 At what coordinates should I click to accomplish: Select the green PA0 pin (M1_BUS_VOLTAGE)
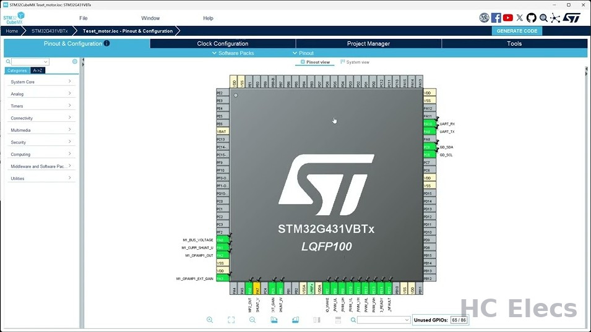tap(222, 240)
